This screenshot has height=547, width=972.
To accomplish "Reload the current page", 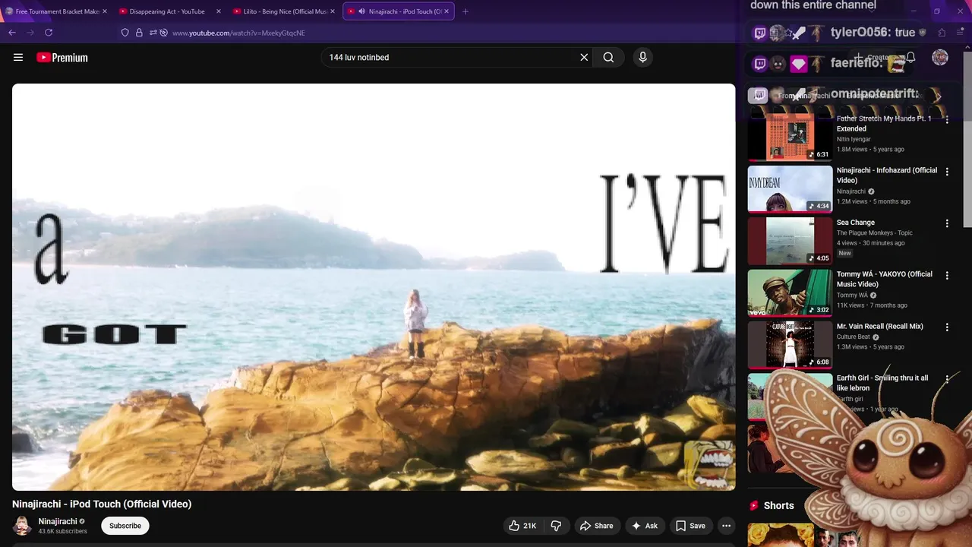I will (49, 33).
